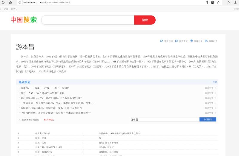Click the blue 中国搜索 button
Screen dimensions: 239x156
point(208,120)
